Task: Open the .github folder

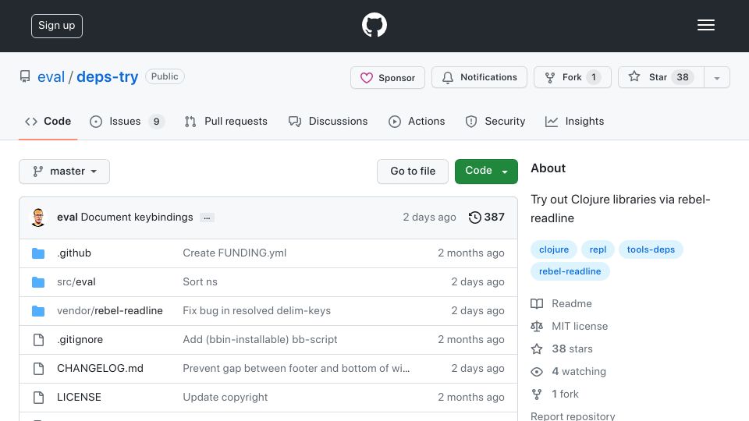Action: tap(74, 253)
